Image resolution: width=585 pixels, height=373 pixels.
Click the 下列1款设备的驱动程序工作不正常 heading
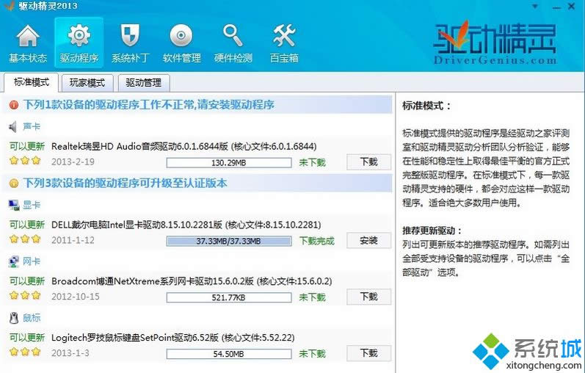click(149, 105)
